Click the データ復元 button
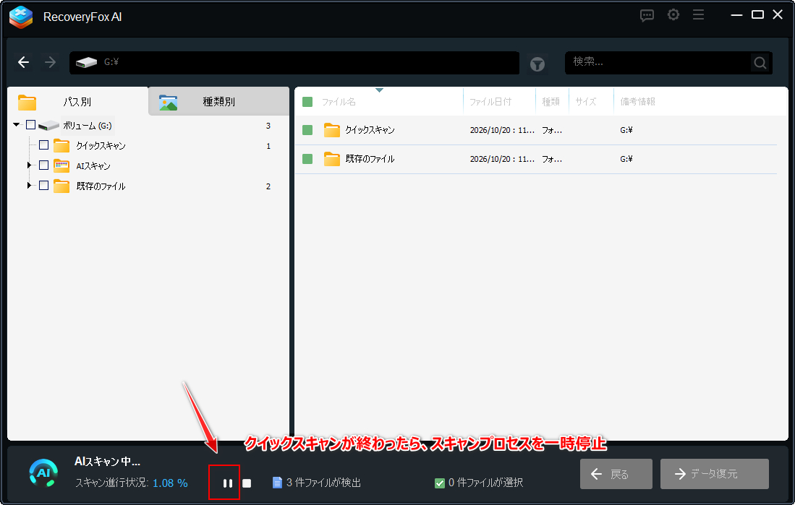 [715, 474]
